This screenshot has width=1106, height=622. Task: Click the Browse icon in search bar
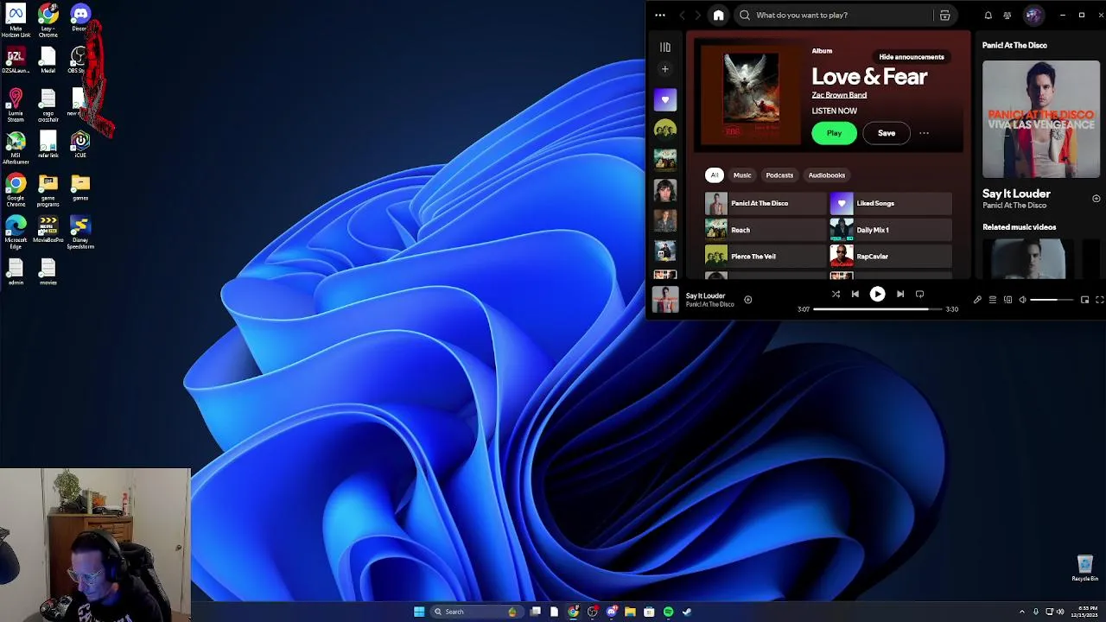click(x=944, y=15)
